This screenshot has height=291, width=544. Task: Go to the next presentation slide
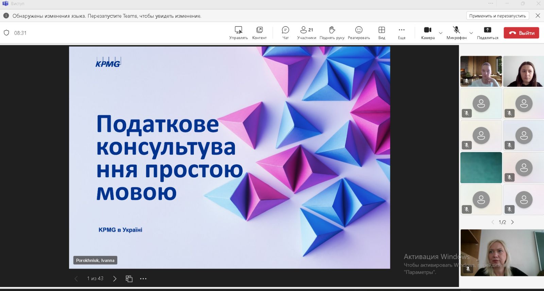(x=115, y=279)
